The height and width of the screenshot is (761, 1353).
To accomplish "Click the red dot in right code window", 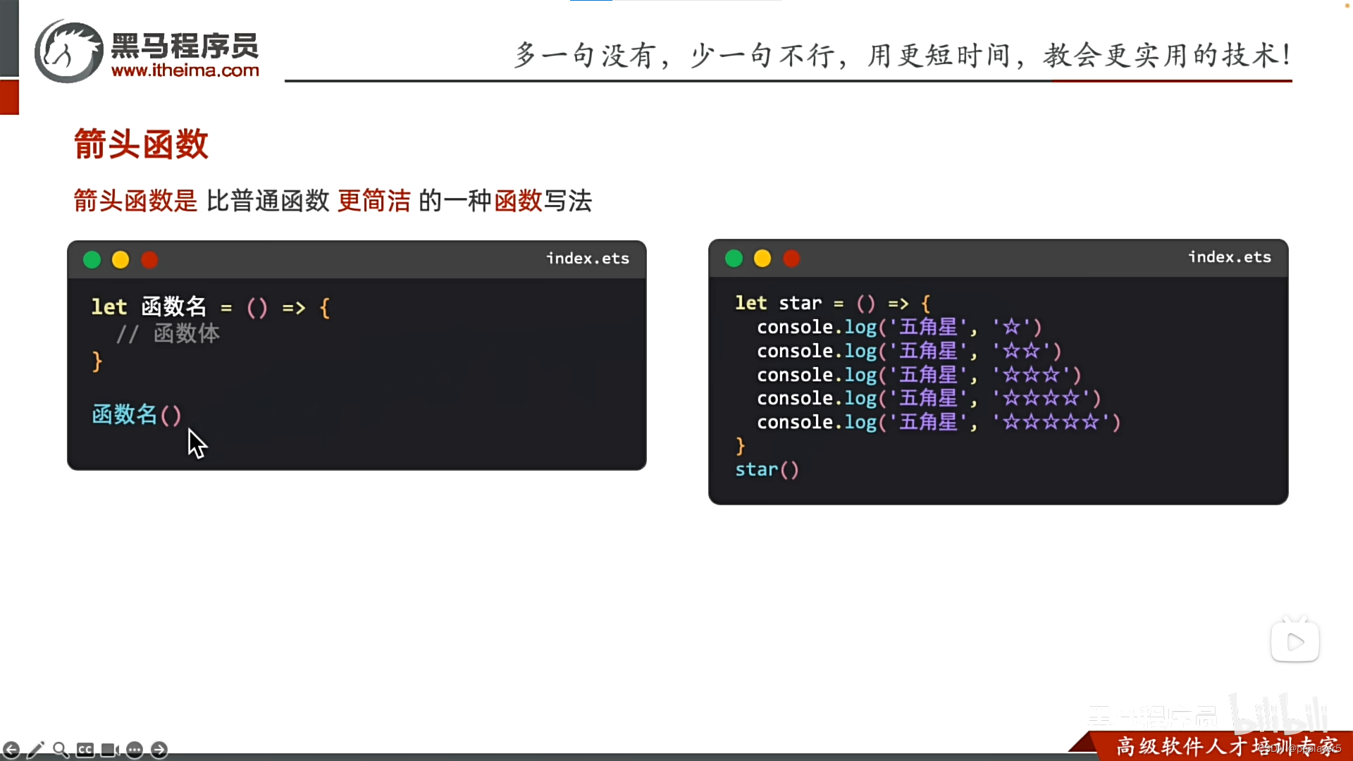I will tap(791, 259).
